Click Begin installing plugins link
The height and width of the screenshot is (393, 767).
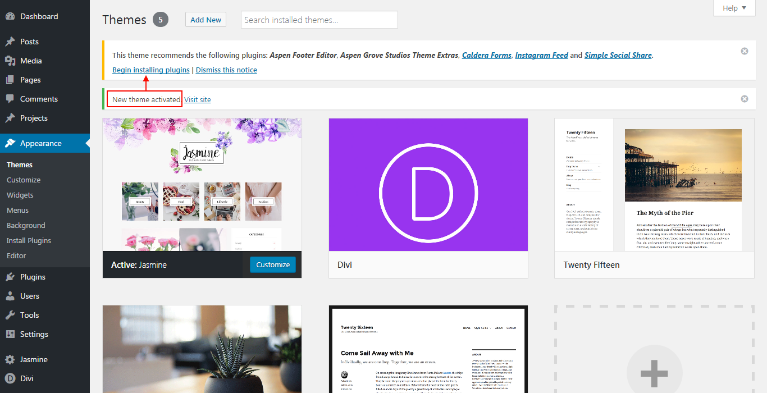click(151, 70)
